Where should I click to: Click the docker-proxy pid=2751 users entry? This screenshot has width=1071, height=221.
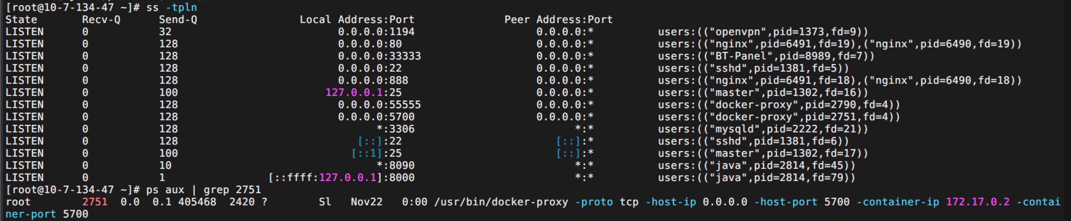pos(779,117)
